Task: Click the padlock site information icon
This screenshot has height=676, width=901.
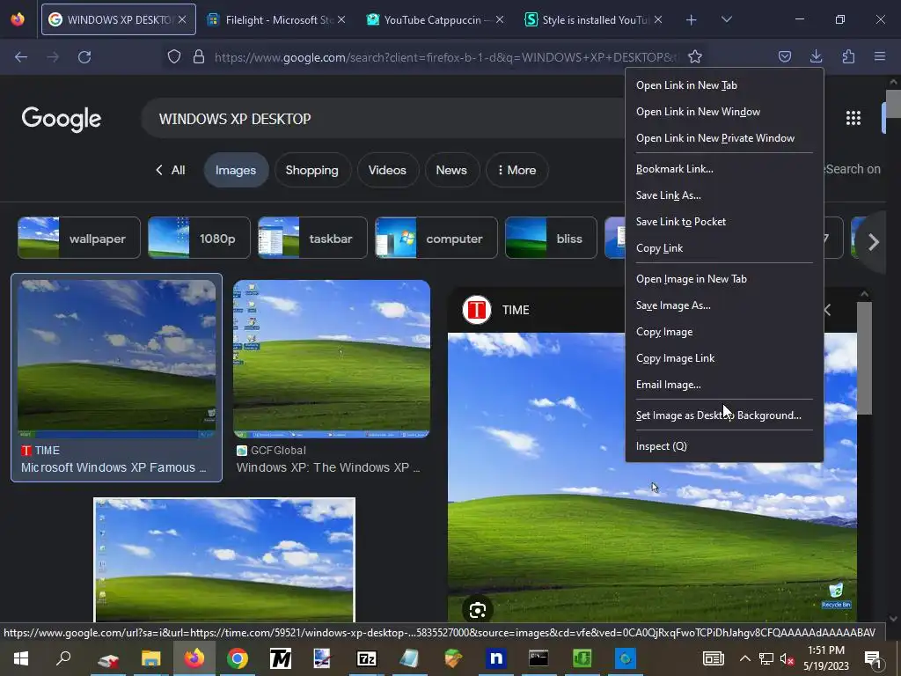Action: 199,56
